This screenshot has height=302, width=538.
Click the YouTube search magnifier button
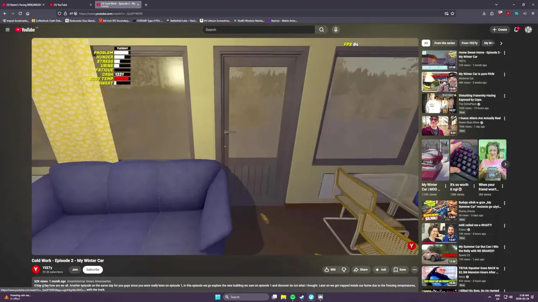(x=322, y=29)
